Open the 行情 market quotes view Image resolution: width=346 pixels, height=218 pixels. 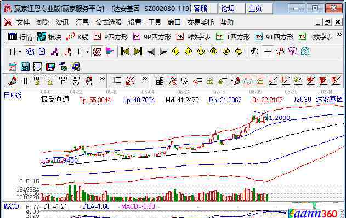tap(20, 37)
